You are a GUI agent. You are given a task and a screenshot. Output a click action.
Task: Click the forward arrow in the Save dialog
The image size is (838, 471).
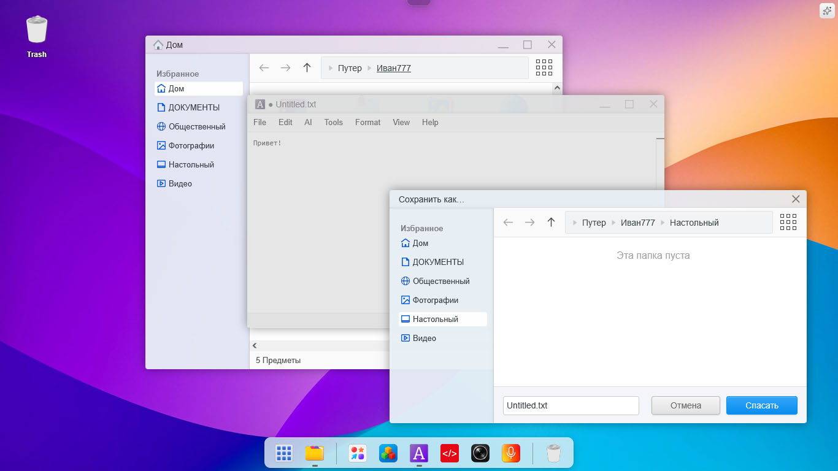[529, 223]
